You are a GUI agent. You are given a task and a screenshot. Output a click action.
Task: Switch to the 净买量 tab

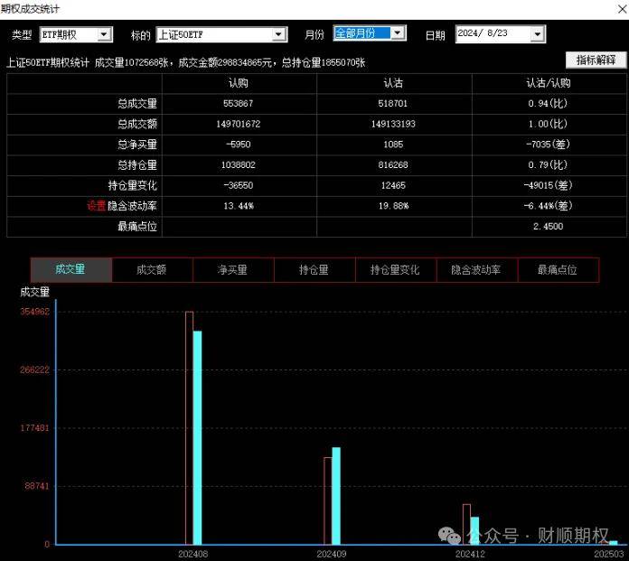click(233, 269)
